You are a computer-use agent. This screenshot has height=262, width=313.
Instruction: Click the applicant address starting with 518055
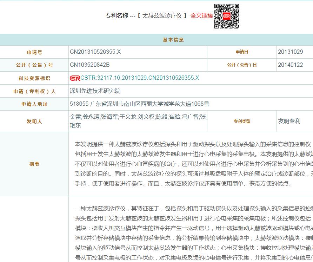point(140,104)
